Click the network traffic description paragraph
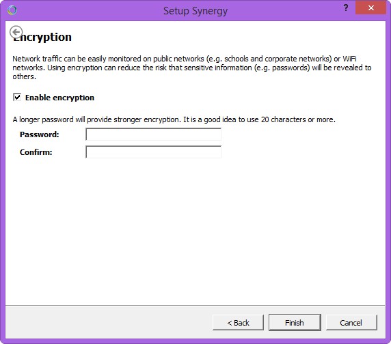The height and width of the screenshot is (344, 391). (x=192, y=68)
